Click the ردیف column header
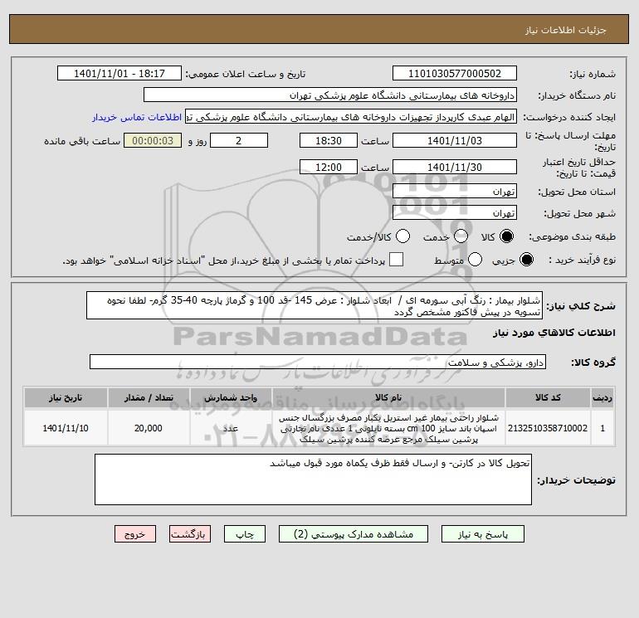The image size is (639, 618). [602, 397]
